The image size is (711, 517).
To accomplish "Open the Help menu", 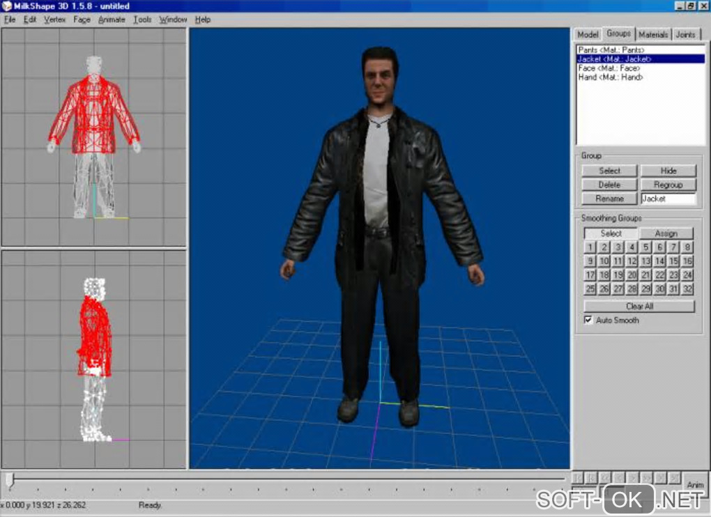I will click(203, 20).
